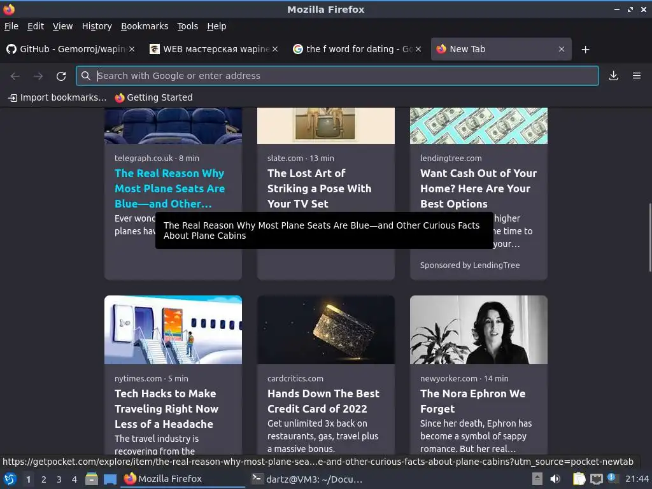Viewport: 652px width, 489px height.
Task: Click the Firefox logo in window title bar
Action: tap(9, 9)
